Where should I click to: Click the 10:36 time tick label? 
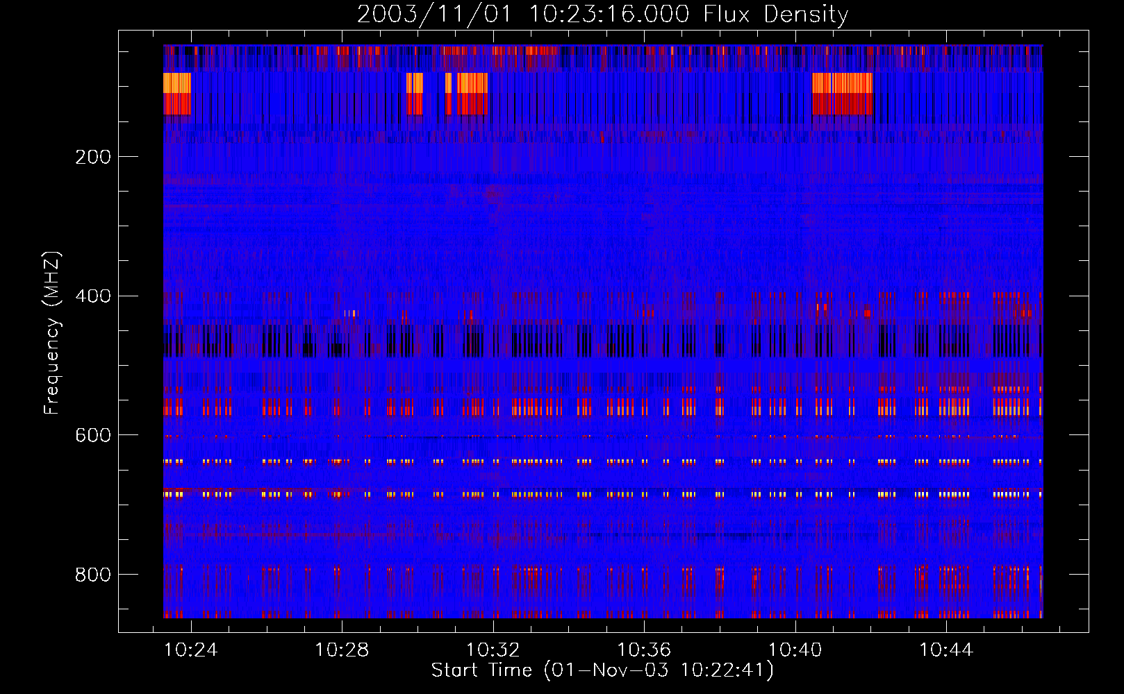click(x=645, y=650)
